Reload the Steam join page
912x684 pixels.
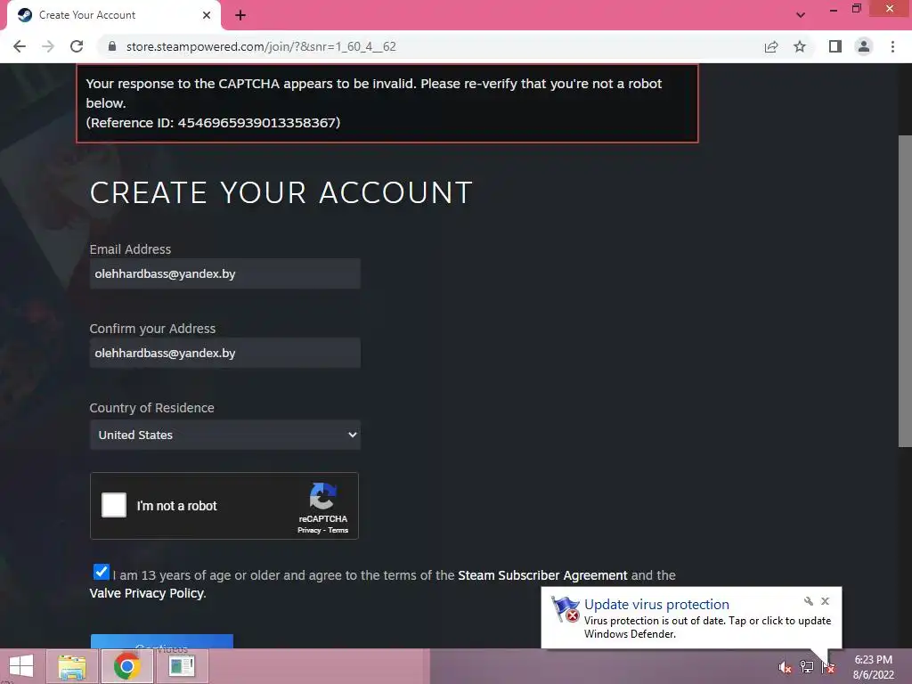coord(77,46)
